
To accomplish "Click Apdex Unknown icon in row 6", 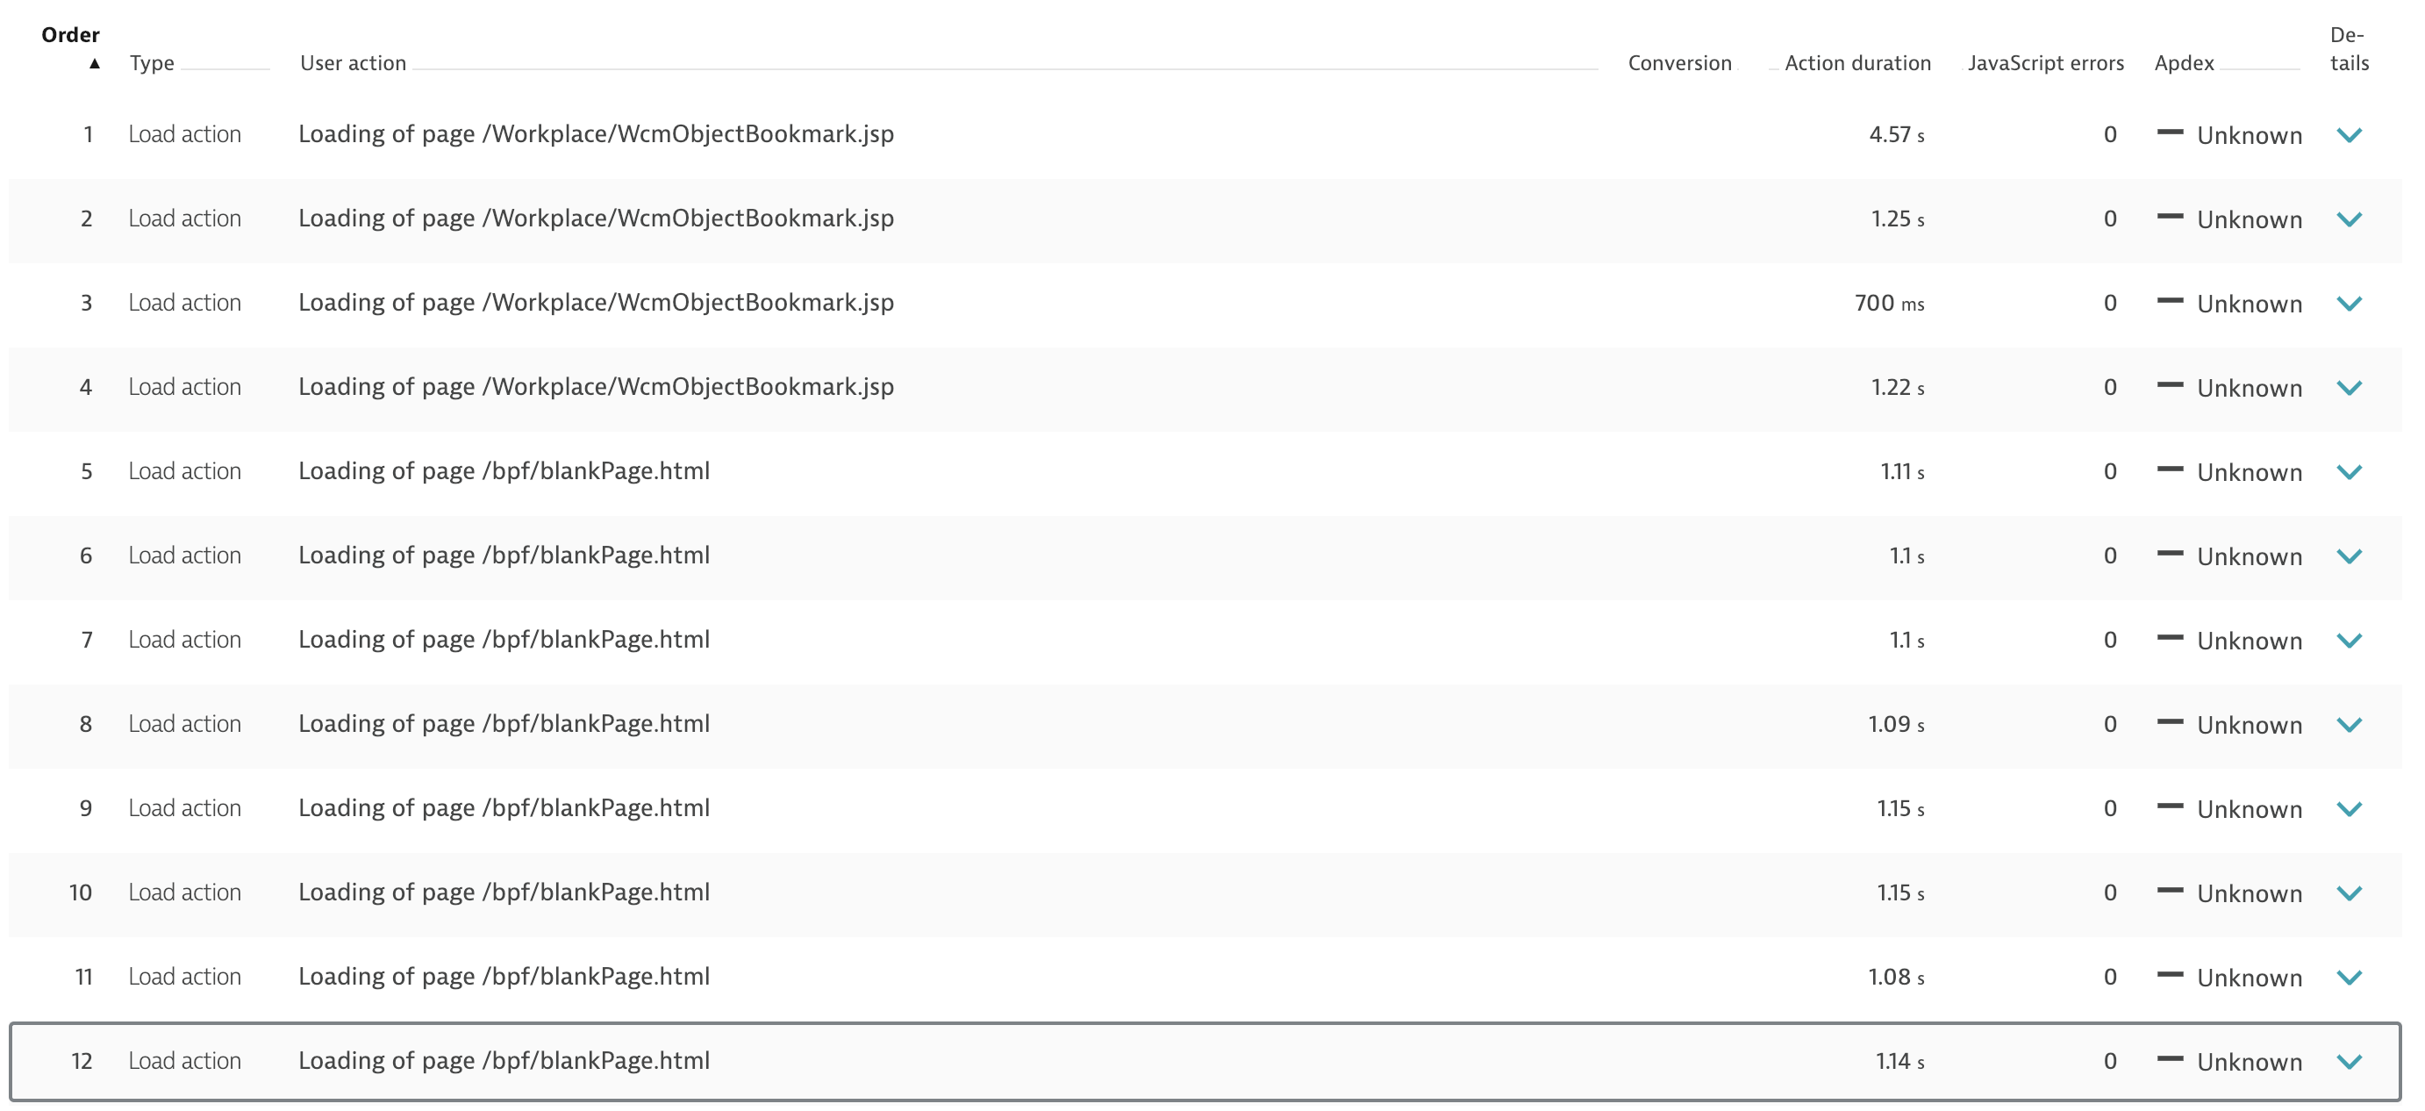I will tap(2169, 554).
